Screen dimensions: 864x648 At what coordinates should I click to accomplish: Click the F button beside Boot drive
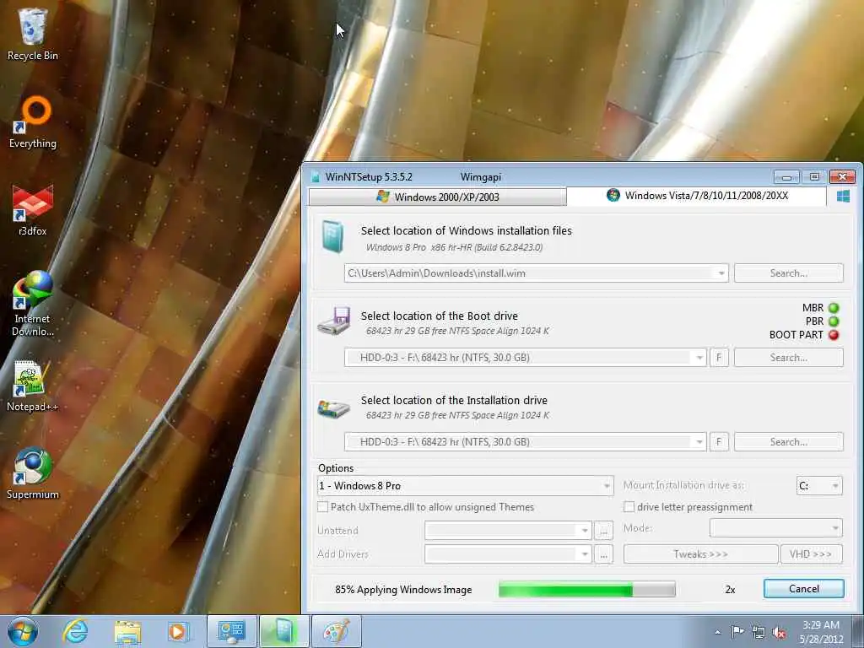point(719,358)
